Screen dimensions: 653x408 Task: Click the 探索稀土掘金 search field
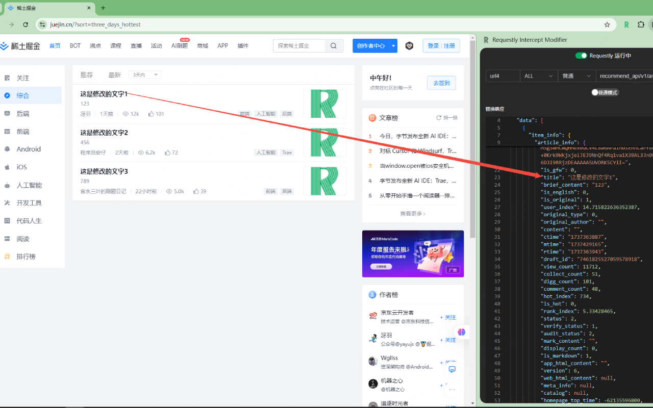(299, 46)
